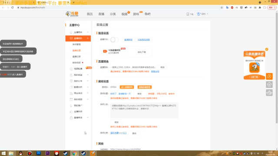Click the 斗鱼直播伴侣 camera icon
Screen dimensions: 278x156
coord(105,51)
